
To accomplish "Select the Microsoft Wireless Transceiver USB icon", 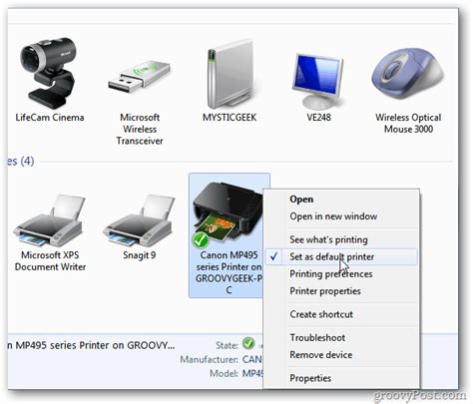I will (x=139, y=77).
